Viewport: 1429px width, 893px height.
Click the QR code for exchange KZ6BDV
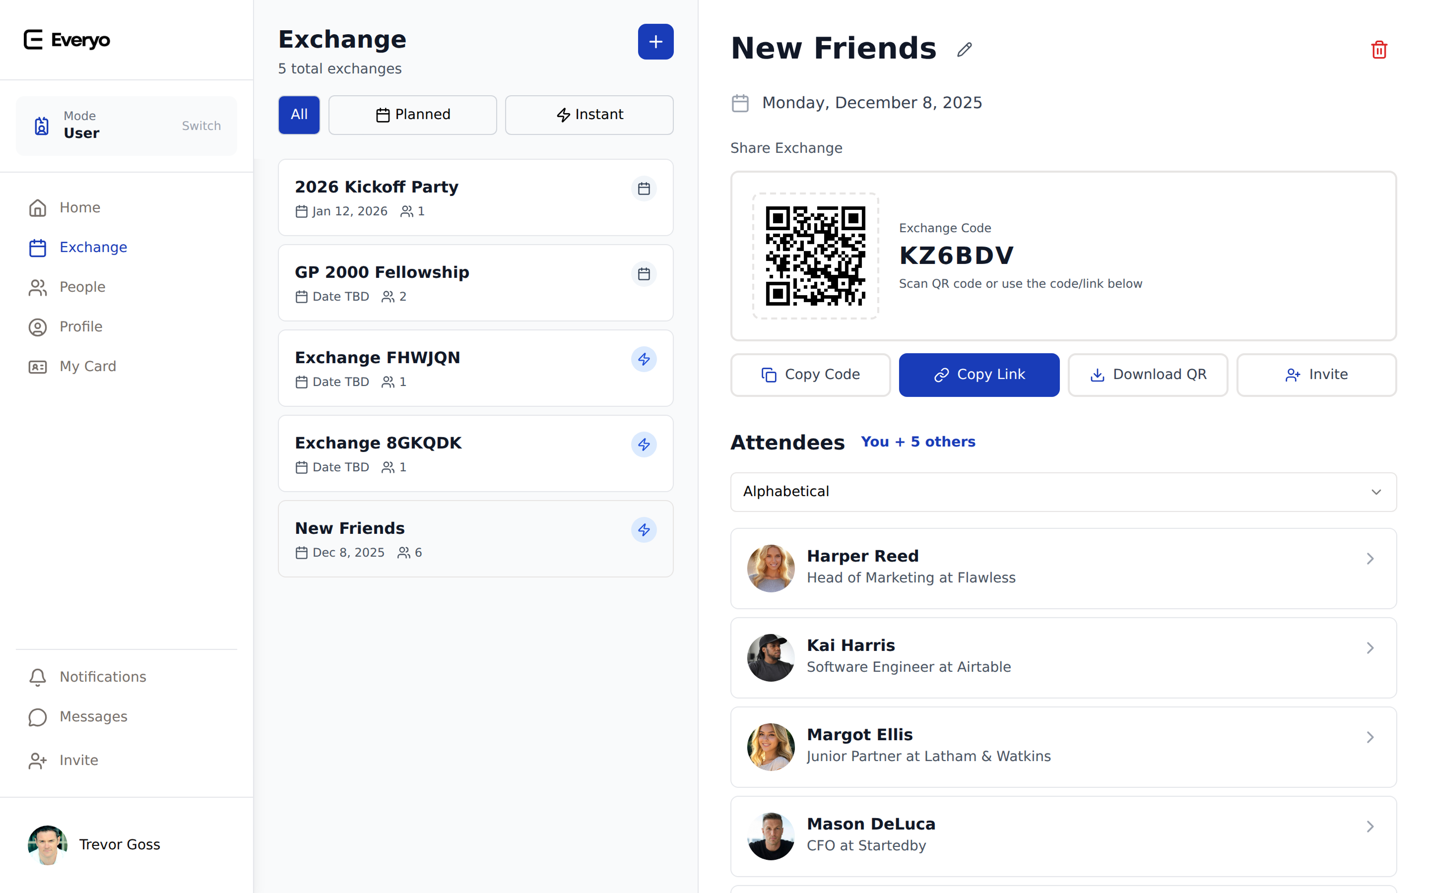816,257
